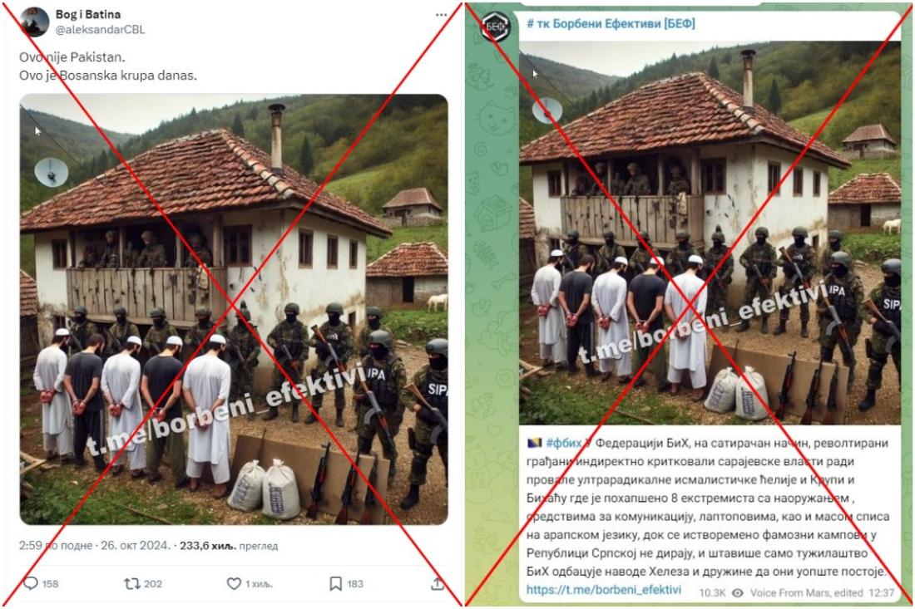Click the reply speech bubble icon
The width and height of the screenshot is (915, 609).
point(30,583)
